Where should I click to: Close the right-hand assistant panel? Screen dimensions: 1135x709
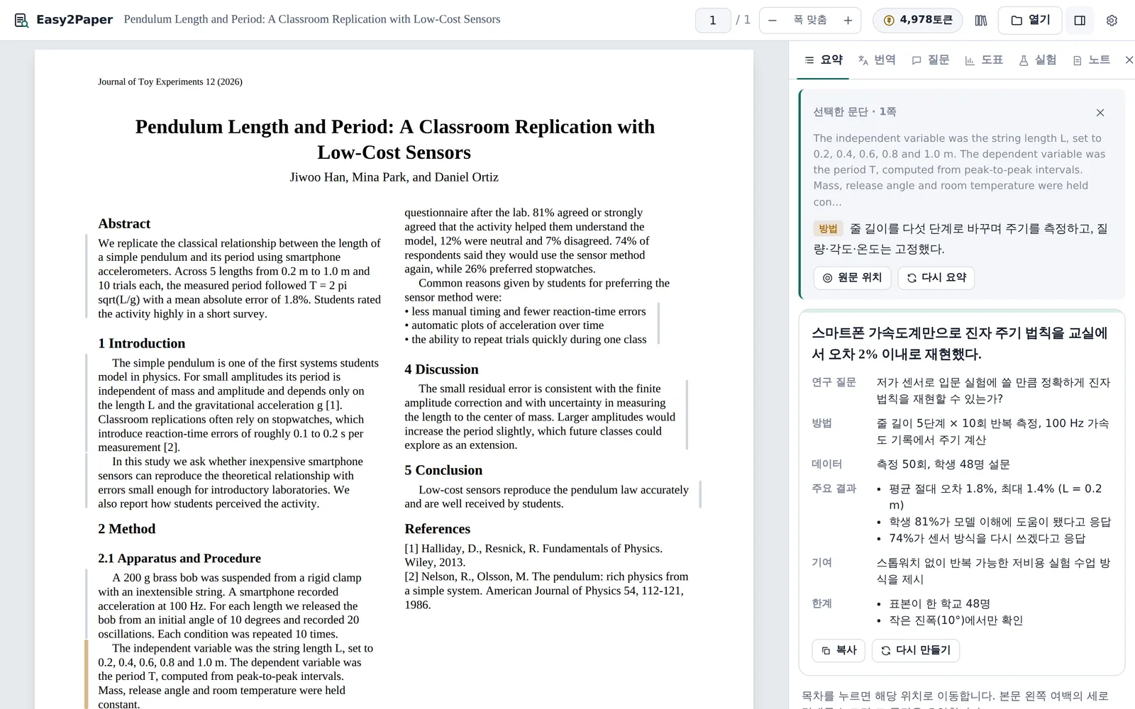[x=1129, y=60]
